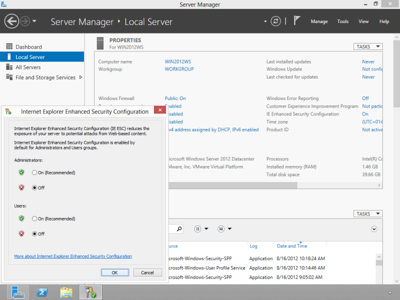Select Local Server in the sidebar

[42, 57]
